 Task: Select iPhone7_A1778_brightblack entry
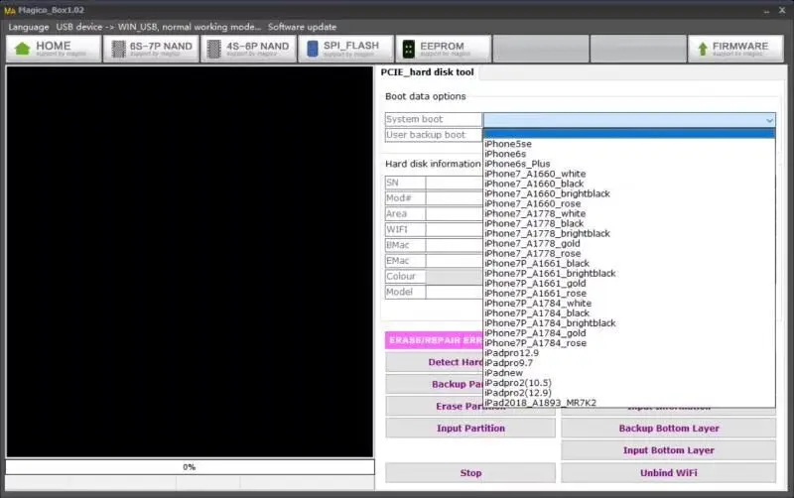point(629,233)
